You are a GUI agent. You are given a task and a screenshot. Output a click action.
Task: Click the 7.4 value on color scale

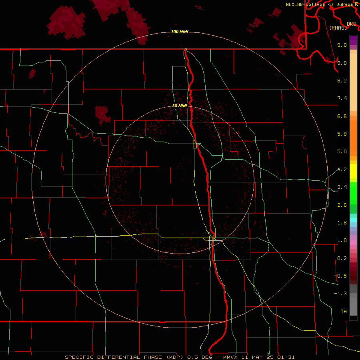point(342,98)
